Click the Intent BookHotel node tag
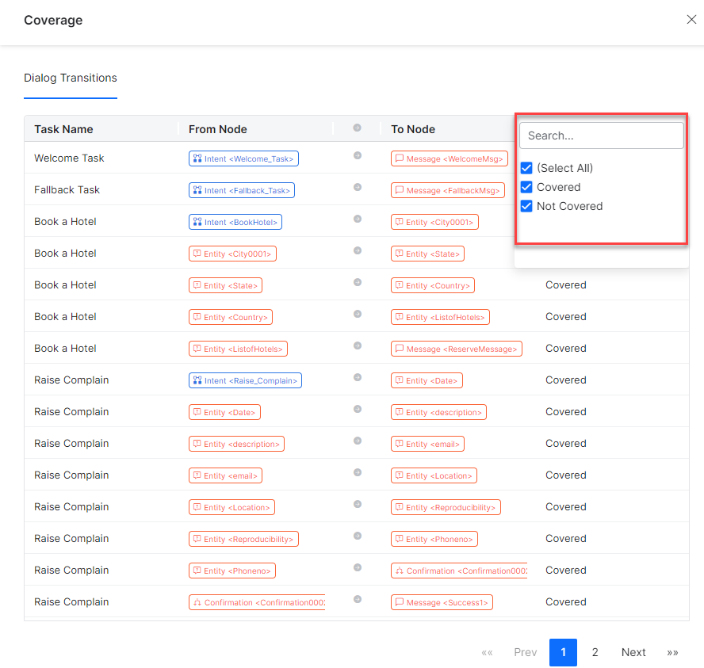704x668 pixels. [x=235, y=222]
